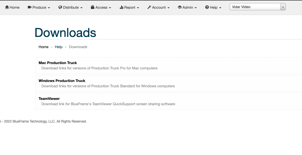Open the Admin menu label
Screen dimensions: 302x155
[188, 8]
